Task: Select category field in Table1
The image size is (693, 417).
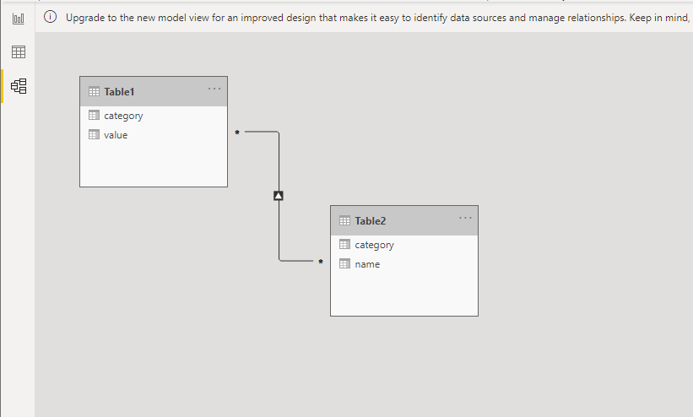Action: click(154, 116)
